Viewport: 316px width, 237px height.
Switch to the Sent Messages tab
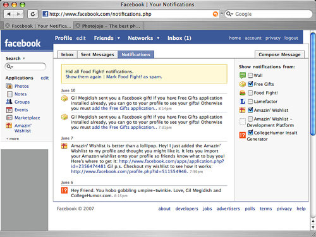(x=97, y=54)
